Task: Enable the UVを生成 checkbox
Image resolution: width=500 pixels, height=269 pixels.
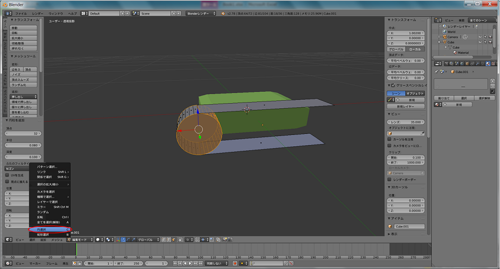Action: click(x=6, y=175)
